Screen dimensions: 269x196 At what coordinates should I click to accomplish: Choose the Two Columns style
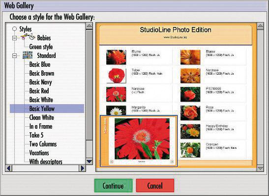coord(43,144)
